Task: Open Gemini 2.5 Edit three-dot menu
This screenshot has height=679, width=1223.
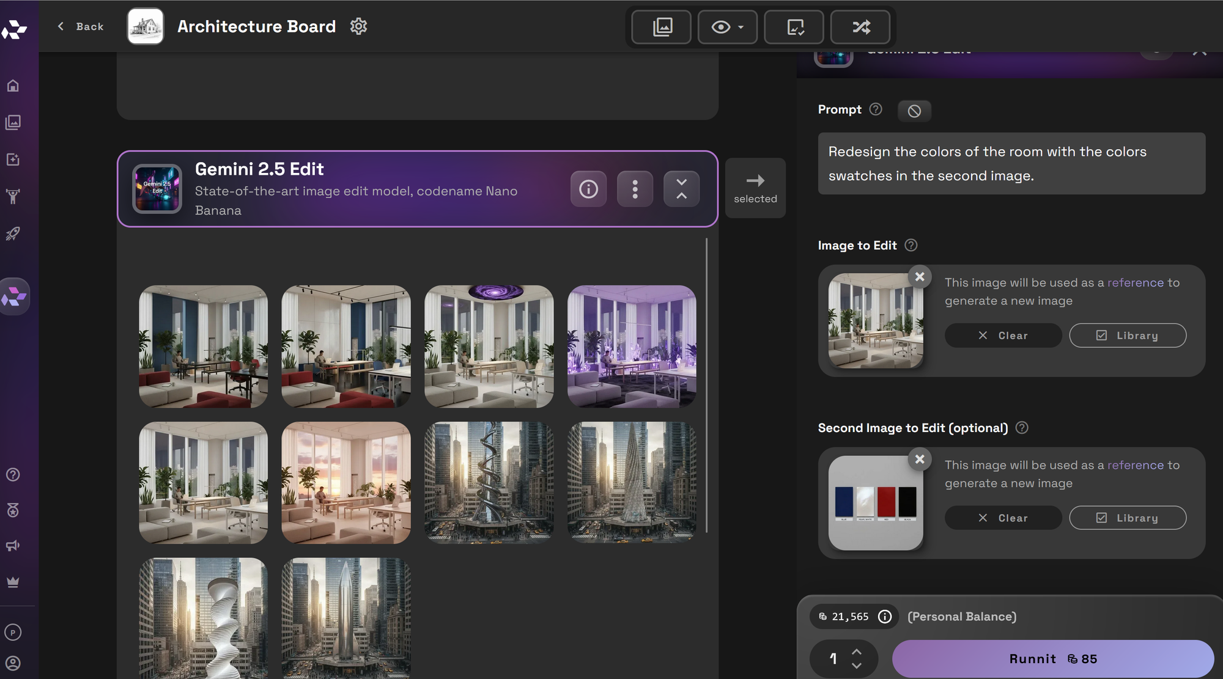Action: coord(635,189)
